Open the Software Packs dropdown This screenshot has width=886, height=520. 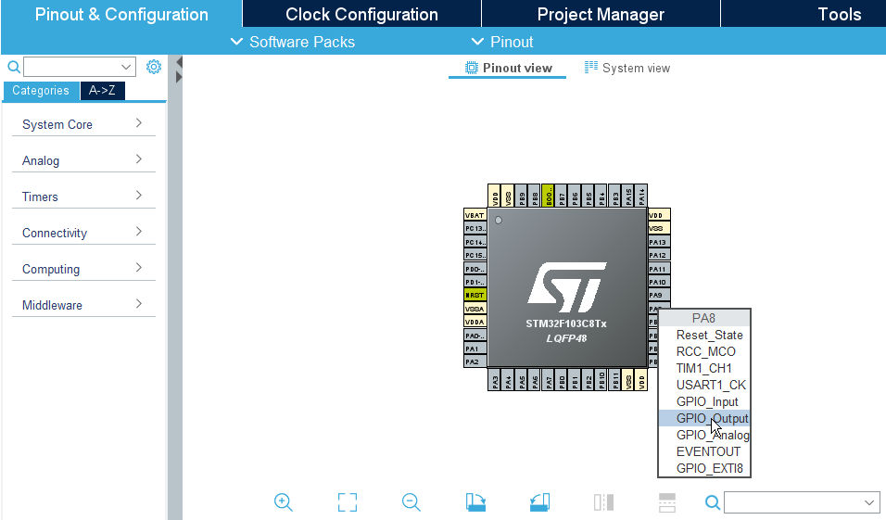pyautogui.click(x=293, y=42)
